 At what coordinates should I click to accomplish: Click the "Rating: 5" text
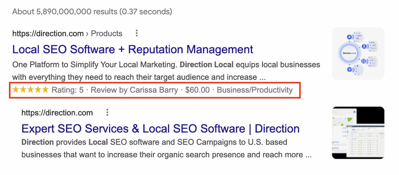tap(67, 90)
